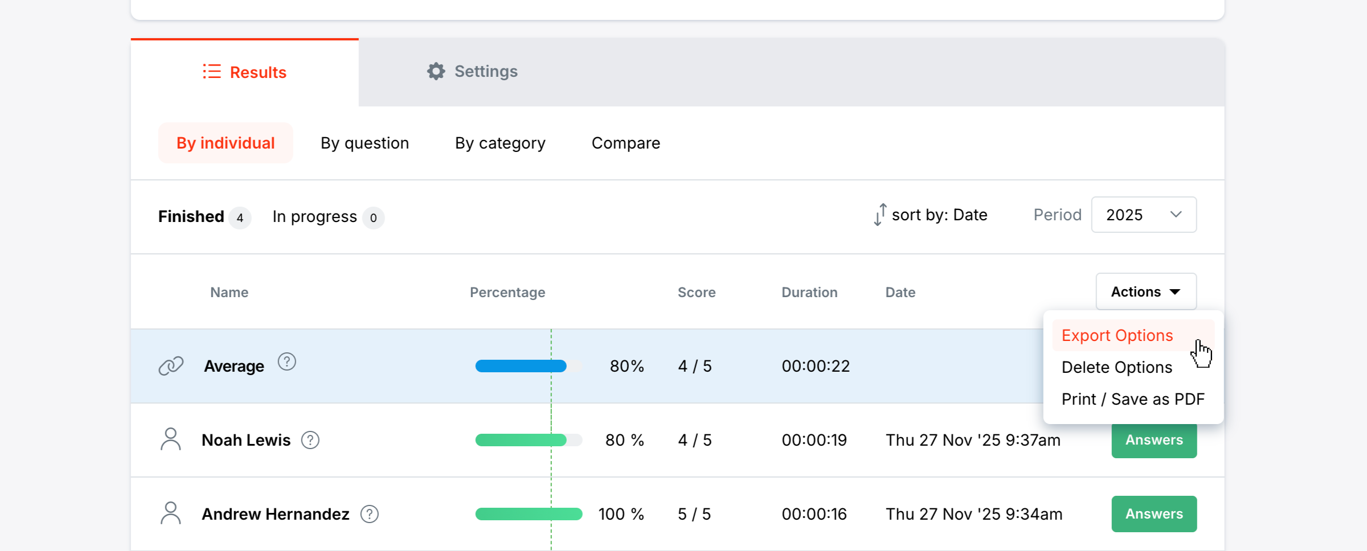Screen dimensions: 1367x551
Task: Open Noah Lewis's Answers
Action: (x=1153, y=441)
